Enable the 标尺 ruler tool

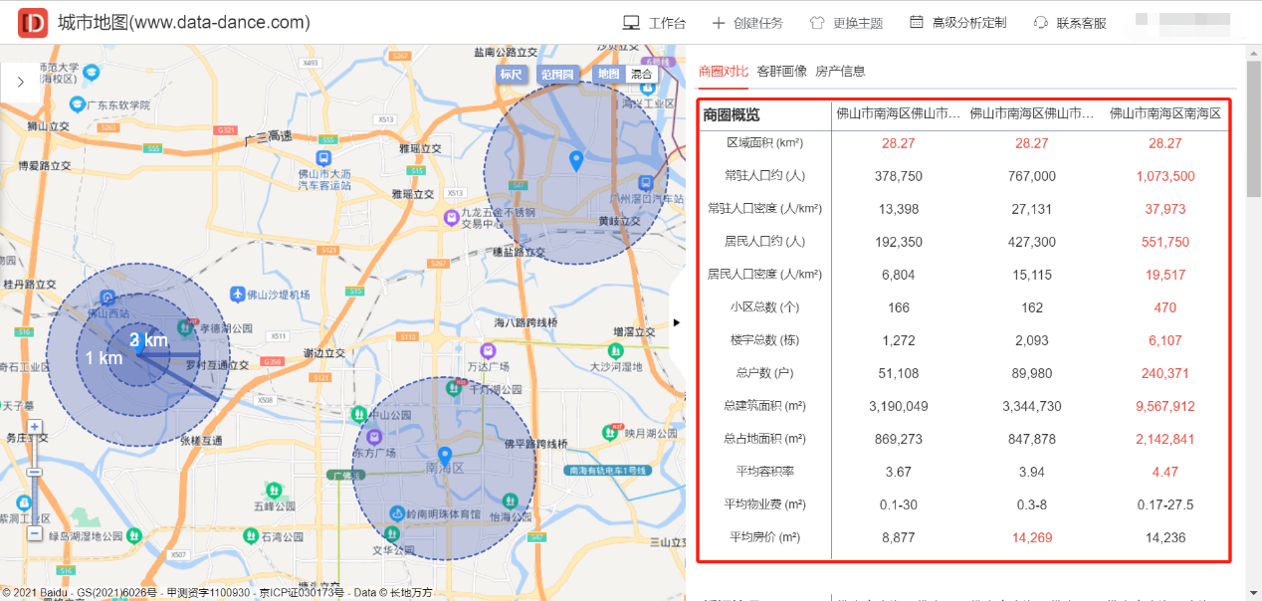click(x=514, y=75)
